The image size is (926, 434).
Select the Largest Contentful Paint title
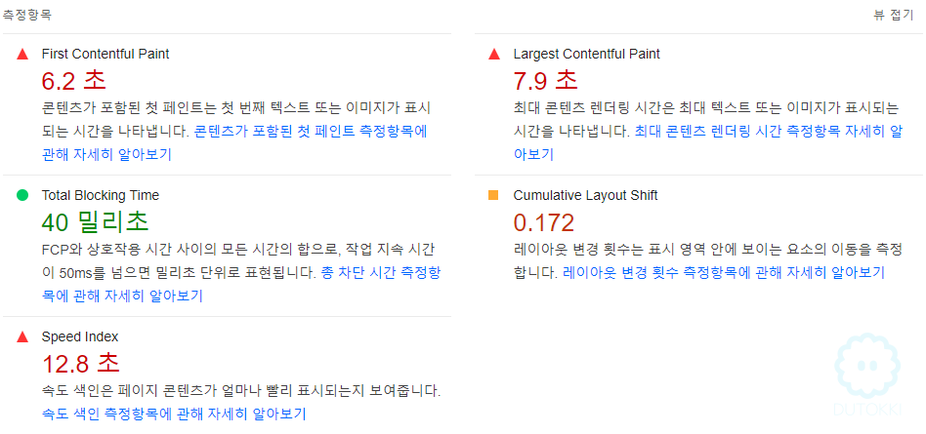click(x=586, y=55)
